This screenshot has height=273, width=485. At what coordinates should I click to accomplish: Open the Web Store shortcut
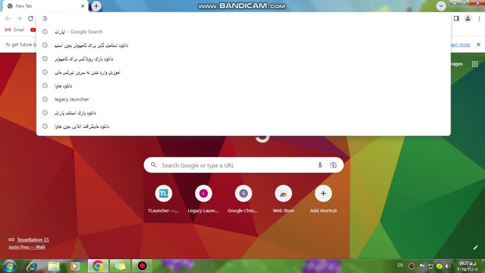[283, 199]
